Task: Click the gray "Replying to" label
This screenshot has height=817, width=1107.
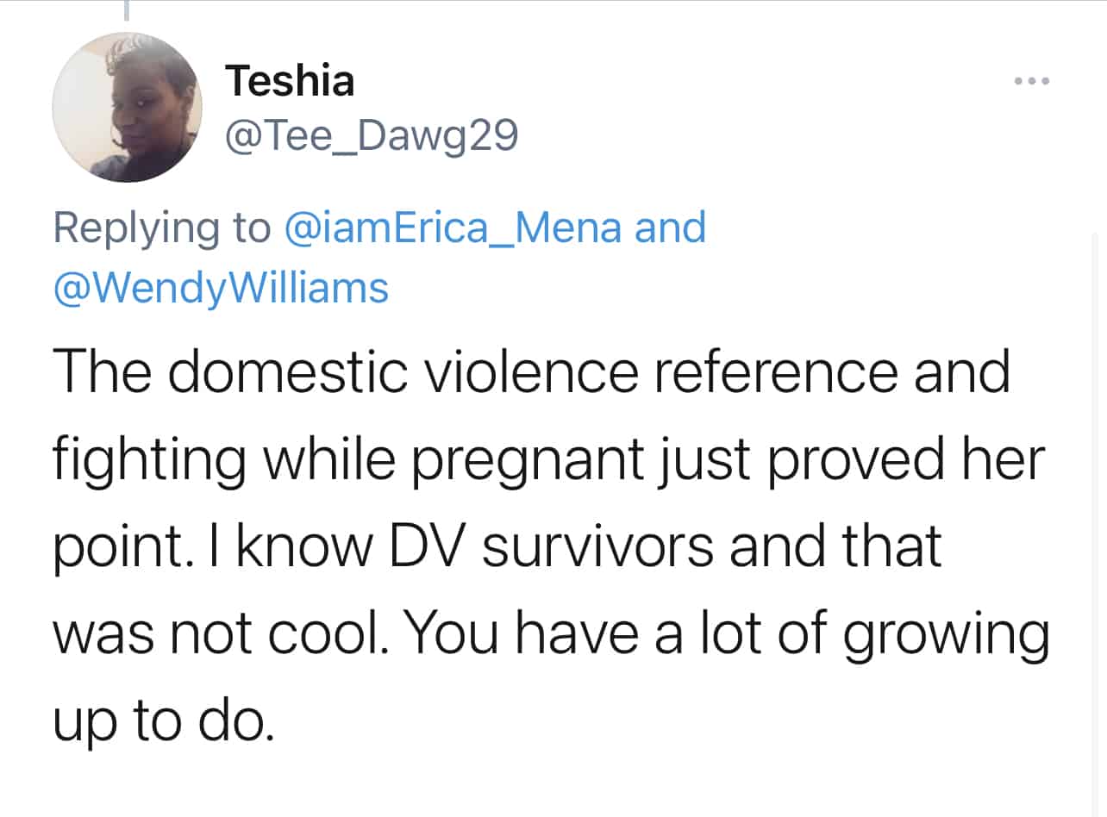Action: coord(161,228)
